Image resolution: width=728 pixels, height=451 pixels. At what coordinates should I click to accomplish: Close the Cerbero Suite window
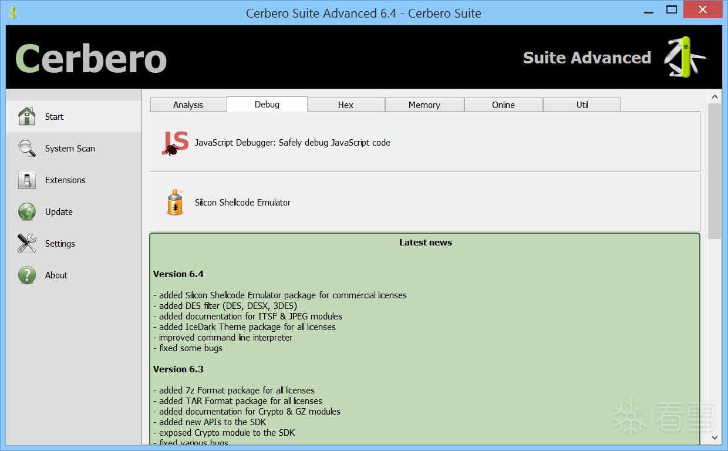(x=704, y=9)
